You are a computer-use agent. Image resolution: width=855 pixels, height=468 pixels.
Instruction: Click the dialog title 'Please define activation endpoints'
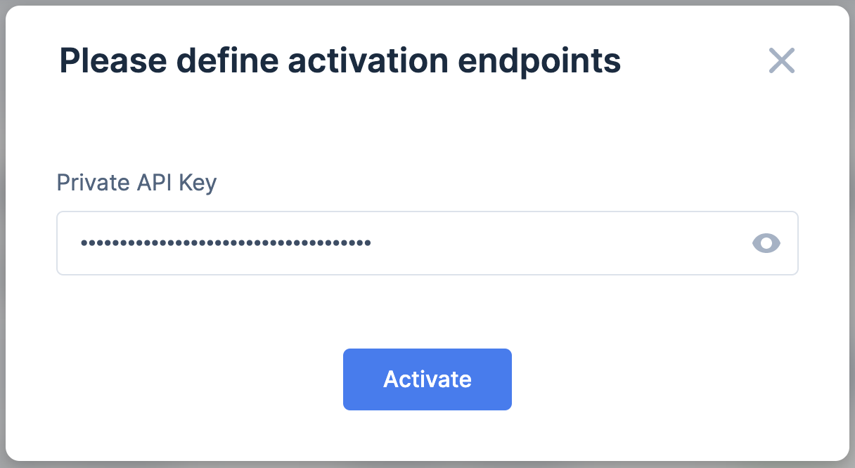click(x=340, y=61)
